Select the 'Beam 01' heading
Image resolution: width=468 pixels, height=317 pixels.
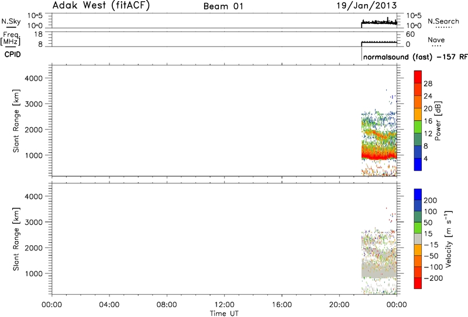(x=223, y=6)
